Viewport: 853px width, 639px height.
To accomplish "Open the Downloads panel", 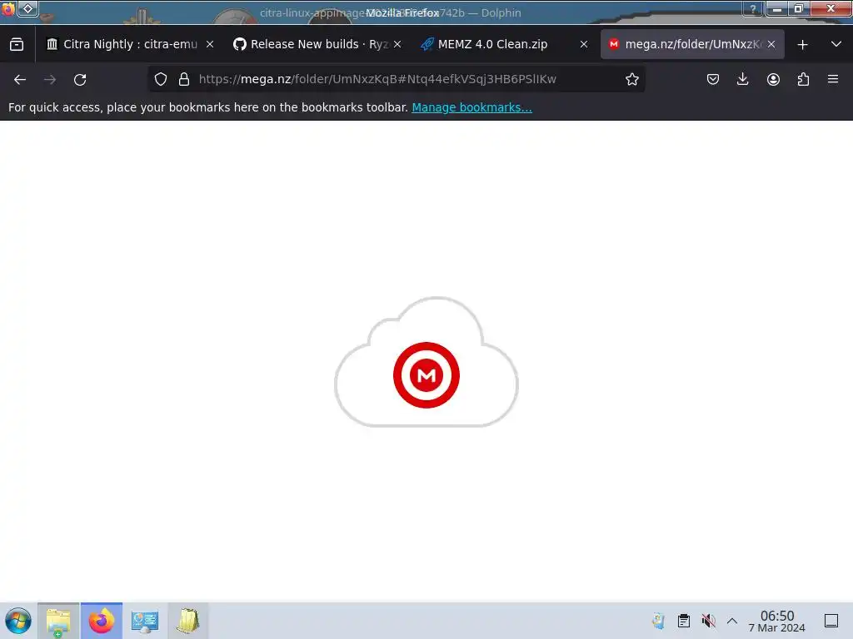I will pos(742,79).
